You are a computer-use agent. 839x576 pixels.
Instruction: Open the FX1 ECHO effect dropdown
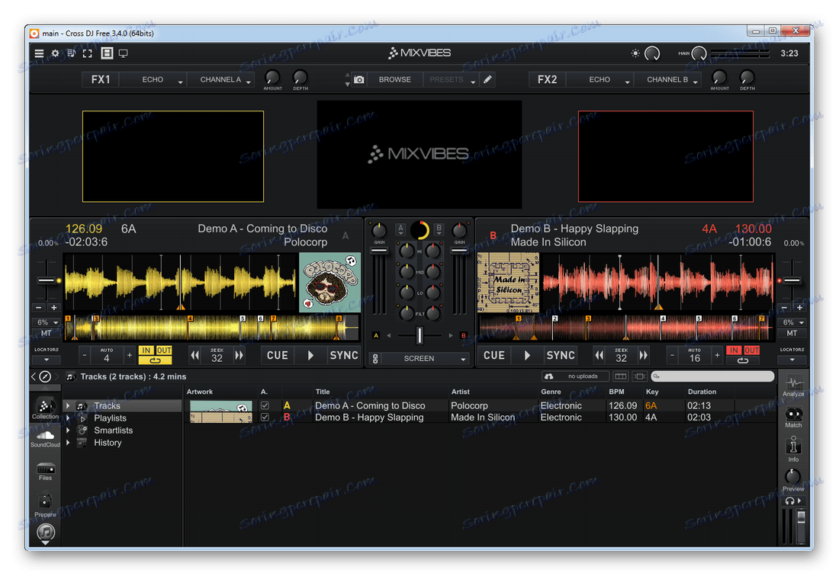[154, 79]
